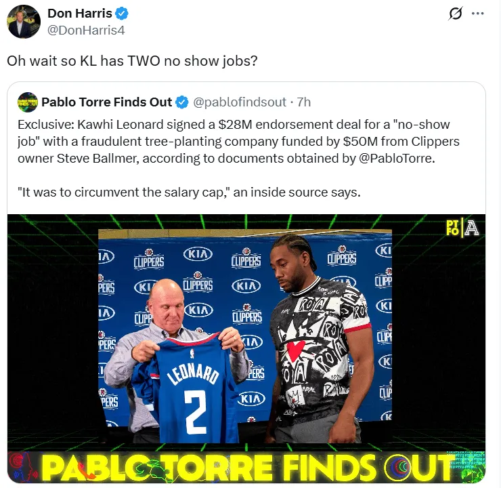Click the Pablo Torre Finds Out avatar
Image resolution: width=501 pixels, height=488 pixels.
(x=28, y=102)
